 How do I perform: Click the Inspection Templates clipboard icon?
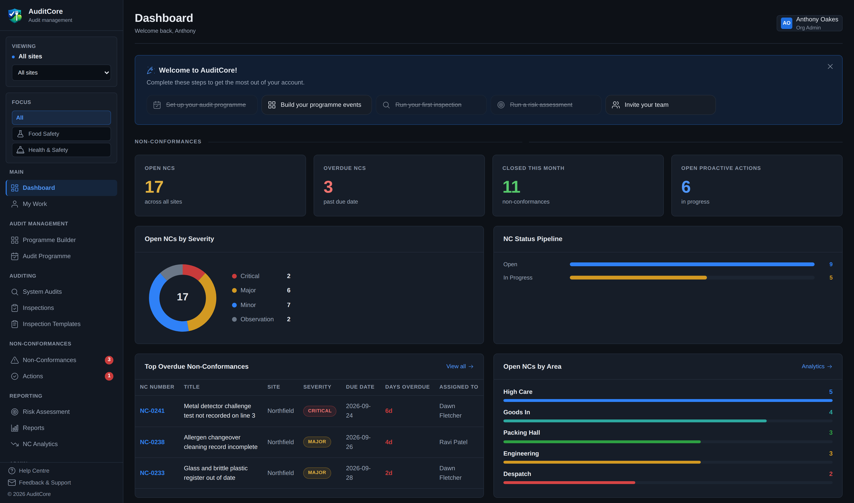[15, 324]
